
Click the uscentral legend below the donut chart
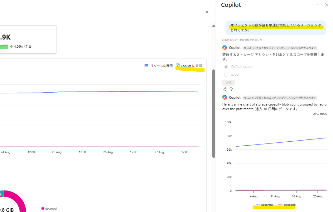[x=49, y=208]
